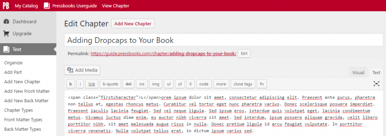Open Add Part in the sidebar
This screenshot has width=386, height=136.
click(13, 73)
